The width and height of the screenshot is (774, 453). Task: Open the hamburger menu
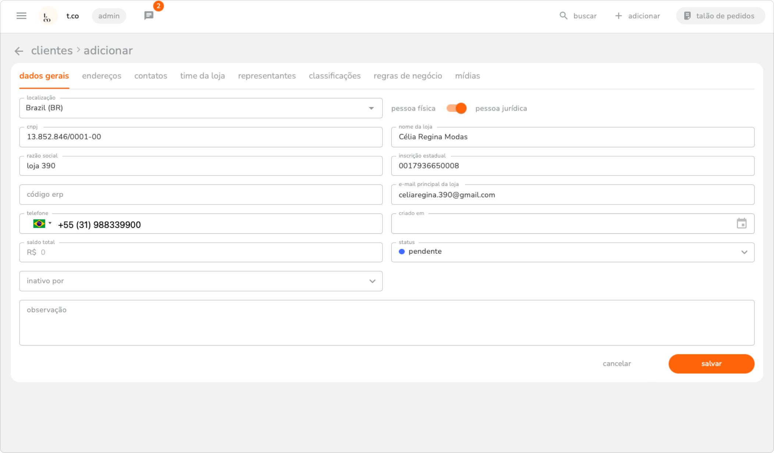[x=21, y=16]
